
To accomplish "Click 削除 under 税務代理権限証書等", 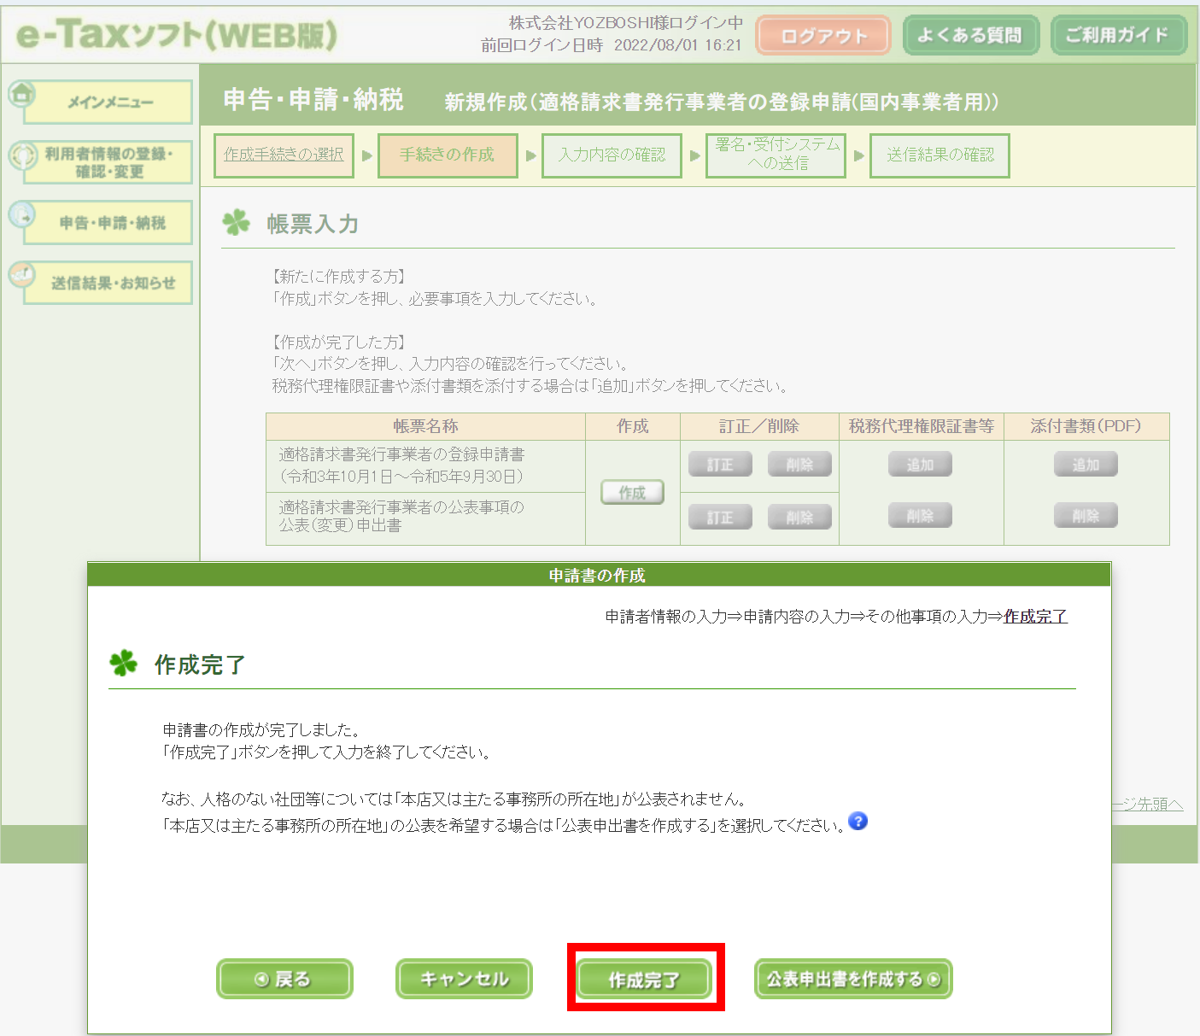I will [x=920, y=516].
